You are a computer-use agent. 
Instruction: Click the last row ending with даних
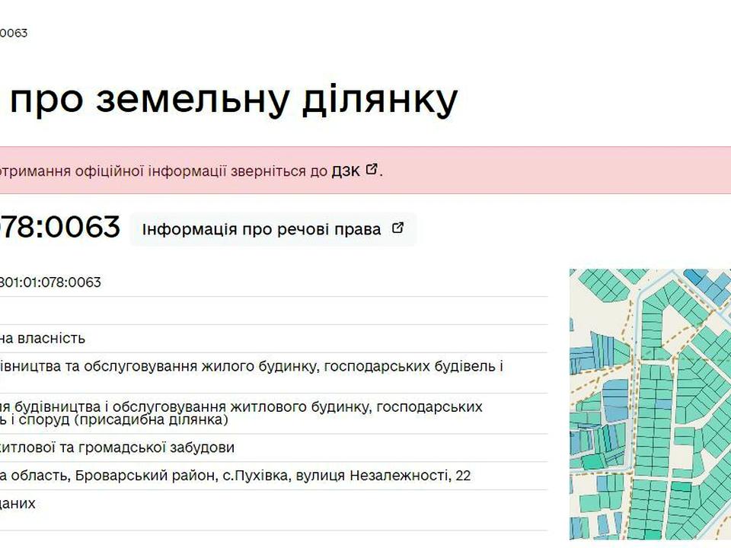[18, 503]
